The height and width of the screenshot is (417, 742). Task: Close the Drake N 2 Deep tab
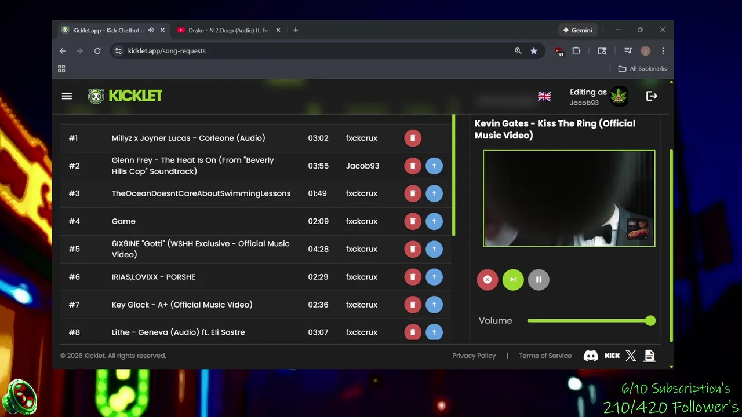coord(278,30)
